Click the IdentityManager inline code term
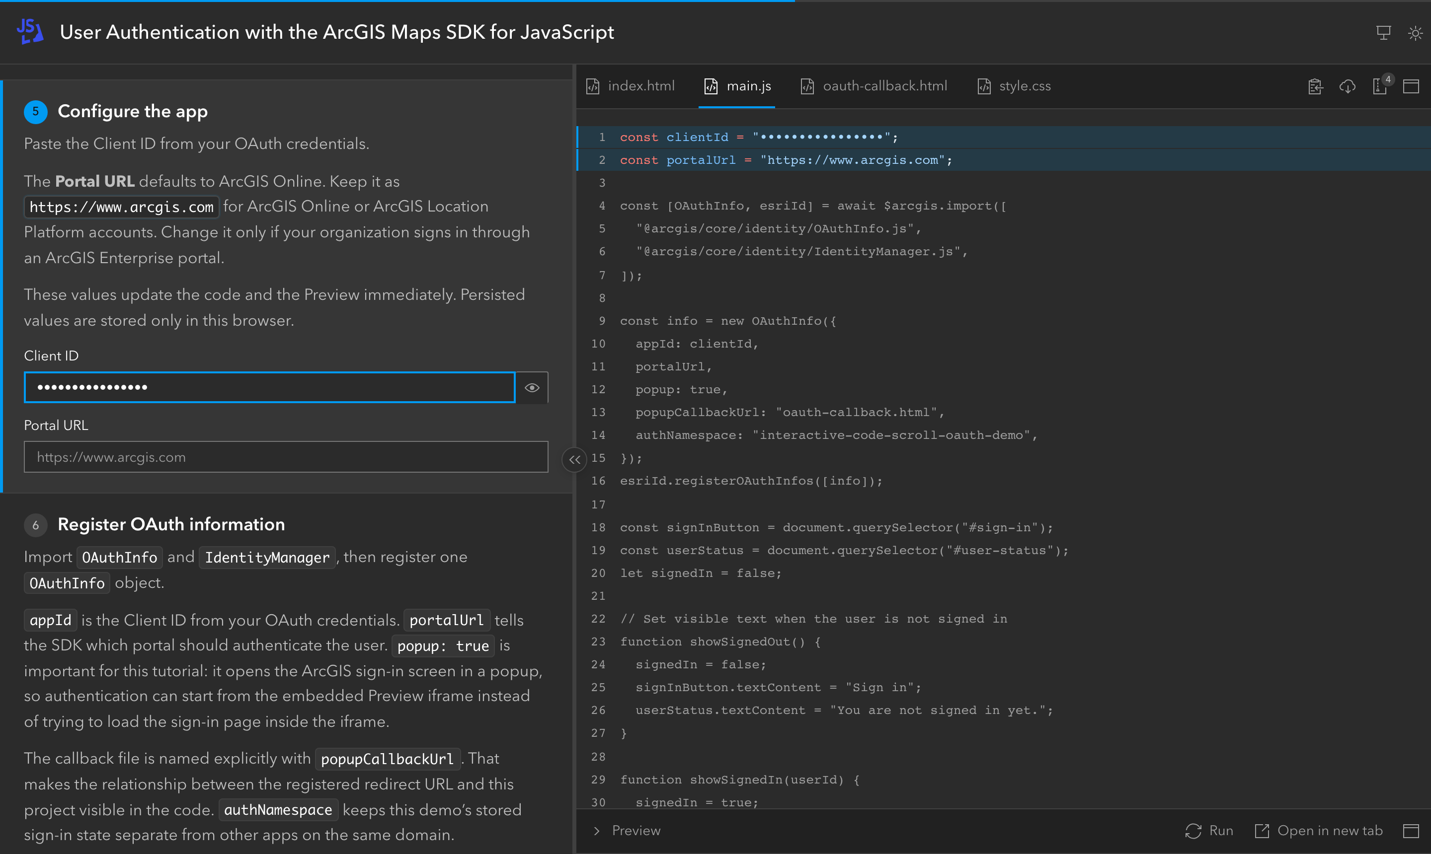Viewport: 1431px width, 854px height. click(267, 557)
